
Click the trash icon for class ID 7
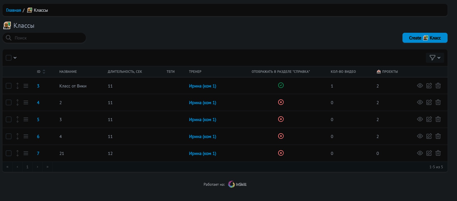(x=438, y=153)
